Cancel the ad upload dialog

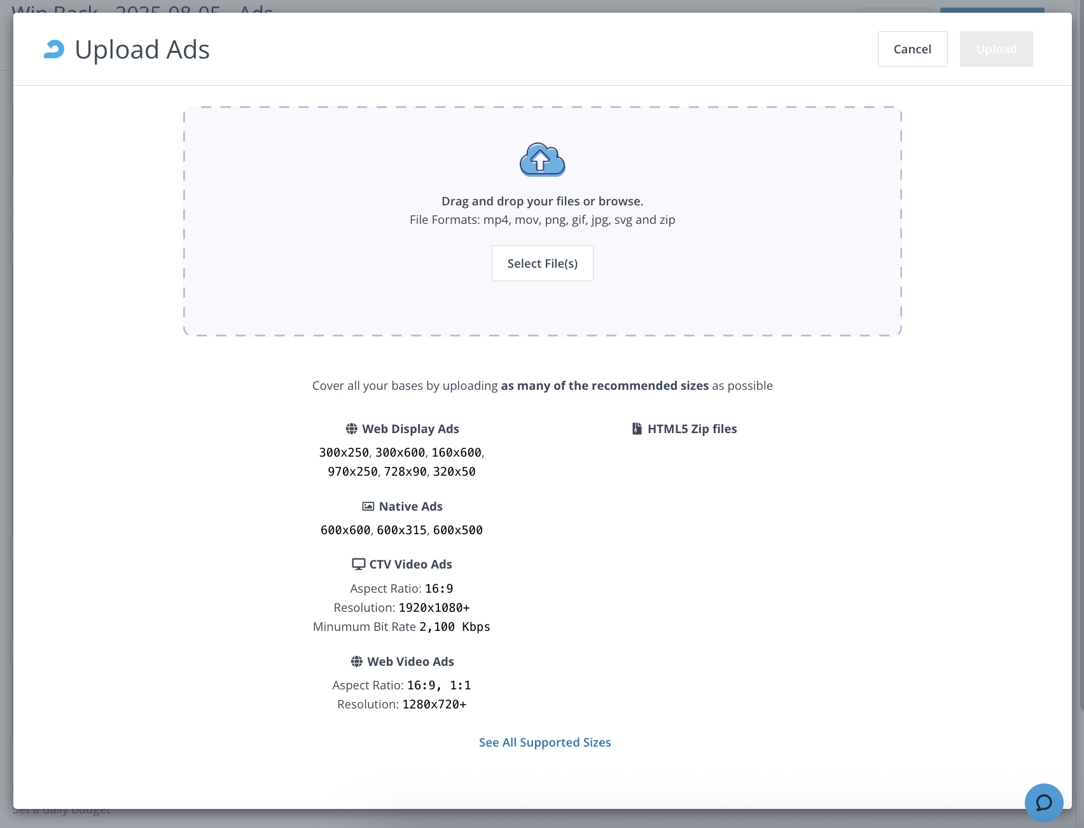(912, 49)
